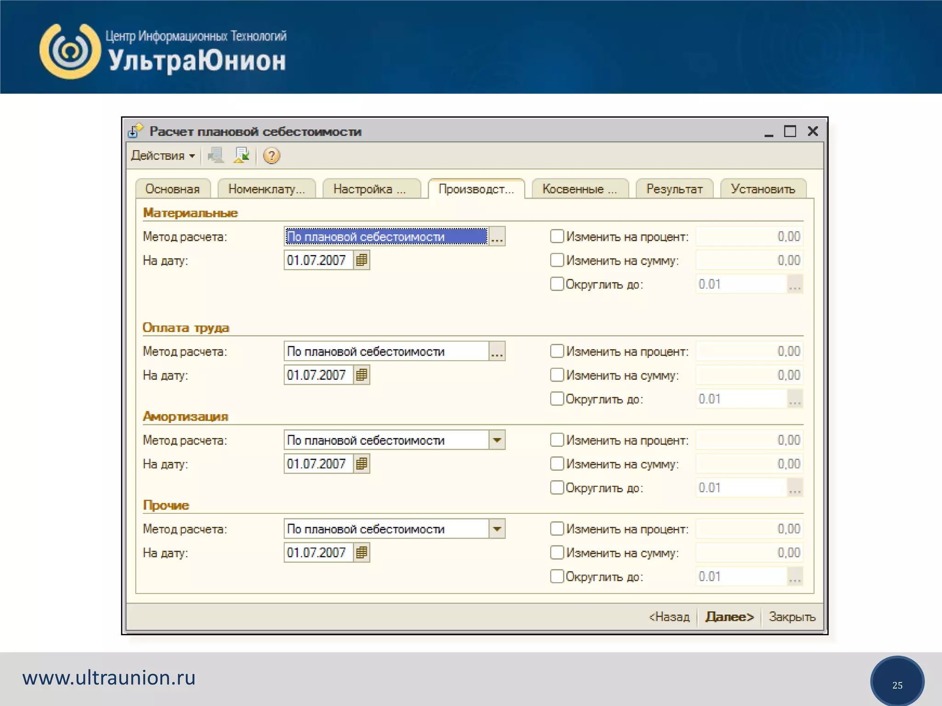The image size is (942, 706).
Task: Check Округлить до under Материальные
Action: pos(557,284)
